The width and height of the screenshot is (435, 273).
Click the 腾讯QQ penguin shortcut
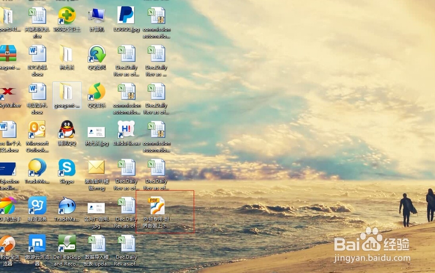[67, 130]
